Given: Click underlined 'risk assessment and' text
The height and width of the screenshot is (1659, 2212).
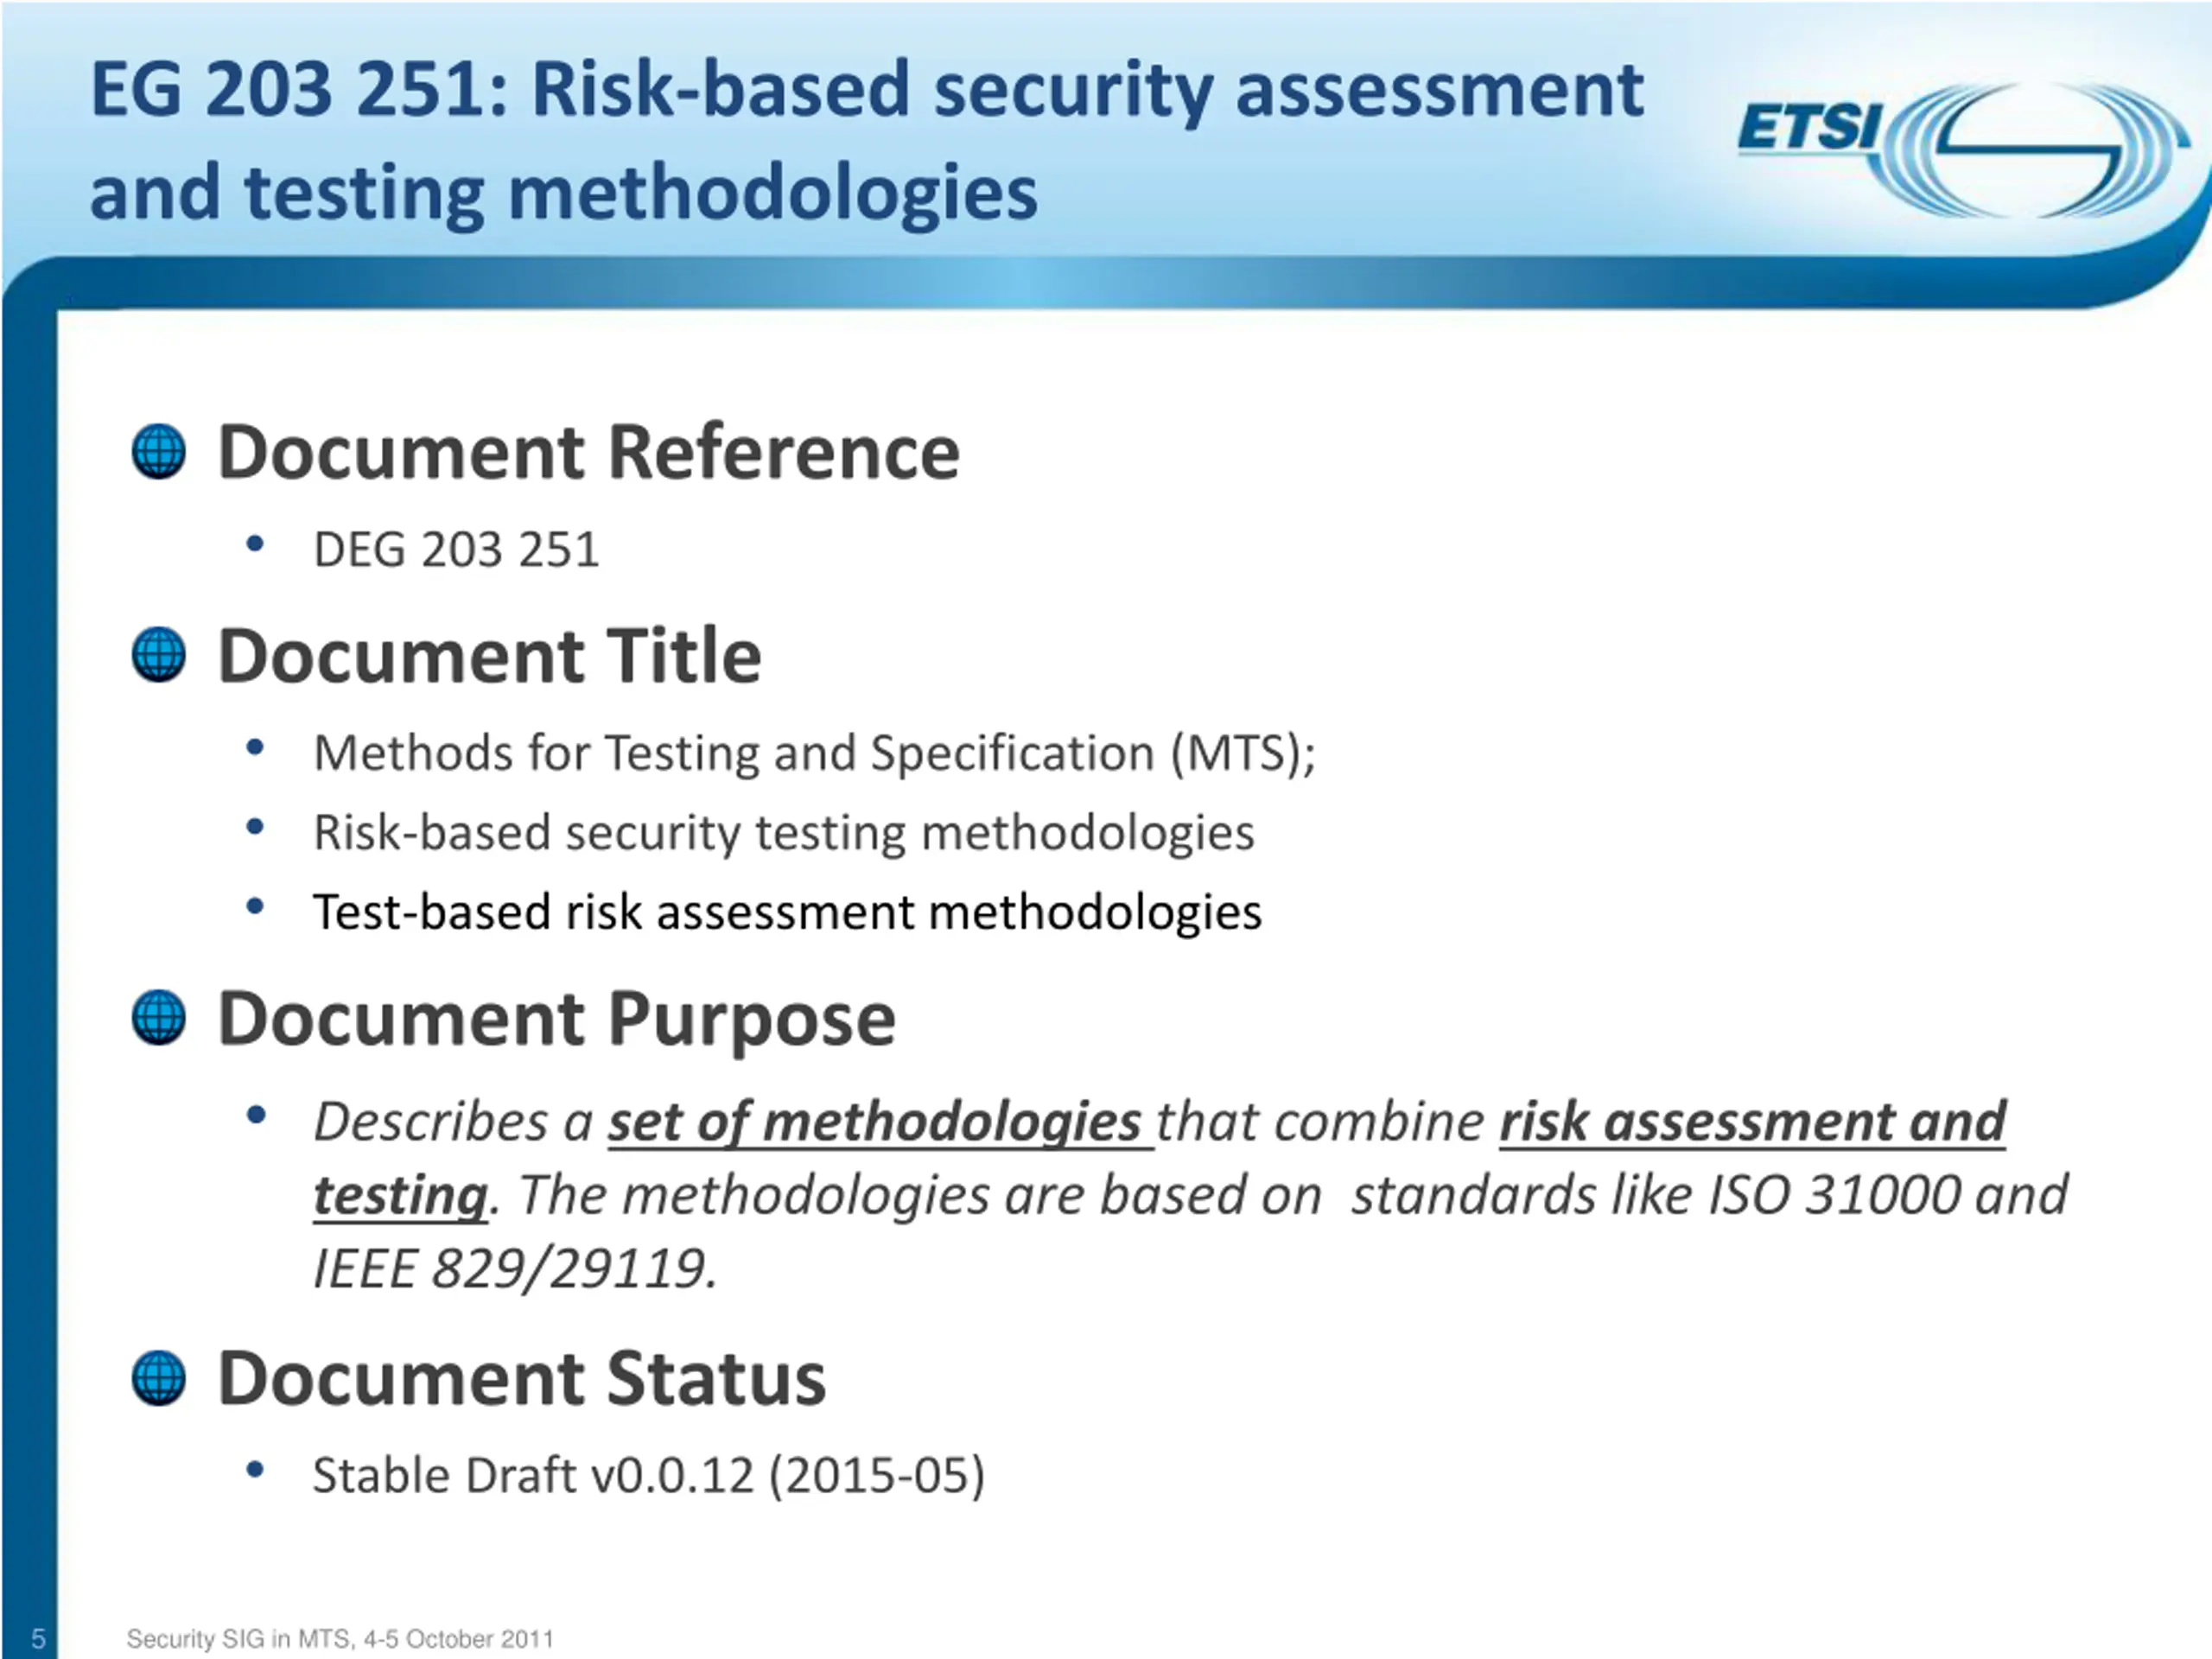Looking at the screenshot, I should click(1752, 1122).
